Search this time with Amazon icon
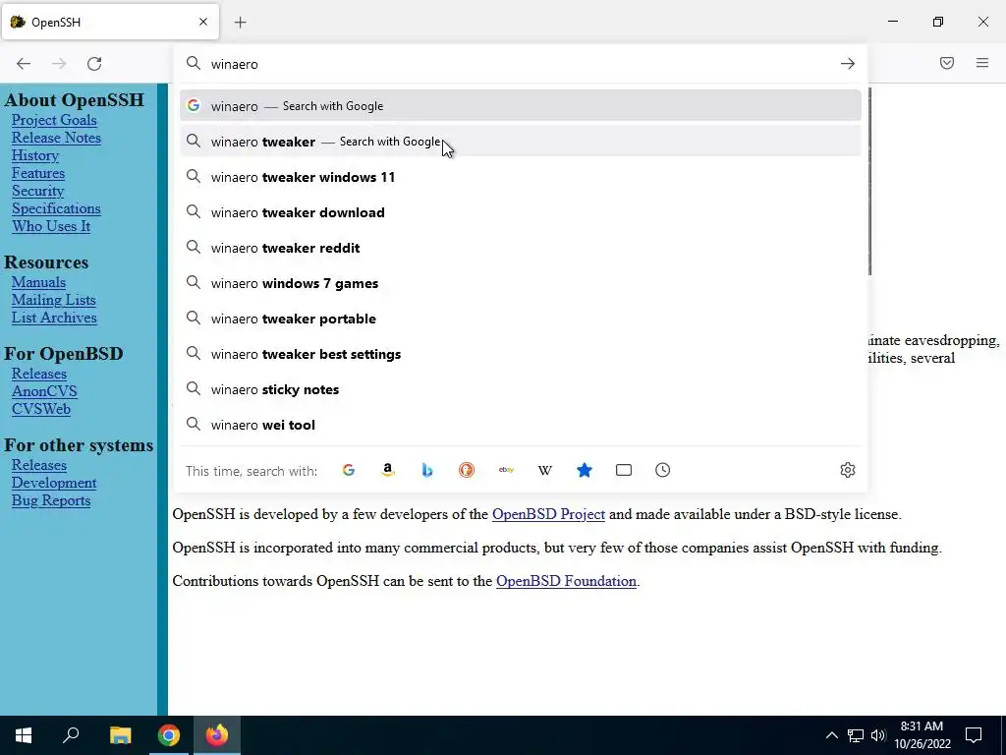The height and width of the screenshot is (755, 1006). point(387,470)
